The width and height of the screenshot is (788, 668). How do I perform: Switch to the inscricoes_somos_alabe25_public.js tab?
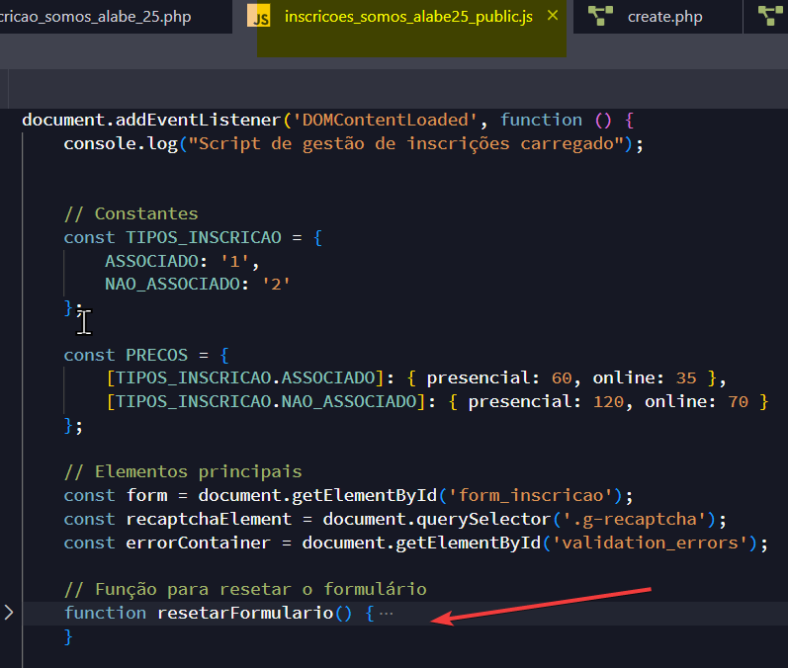pos(408,17)
